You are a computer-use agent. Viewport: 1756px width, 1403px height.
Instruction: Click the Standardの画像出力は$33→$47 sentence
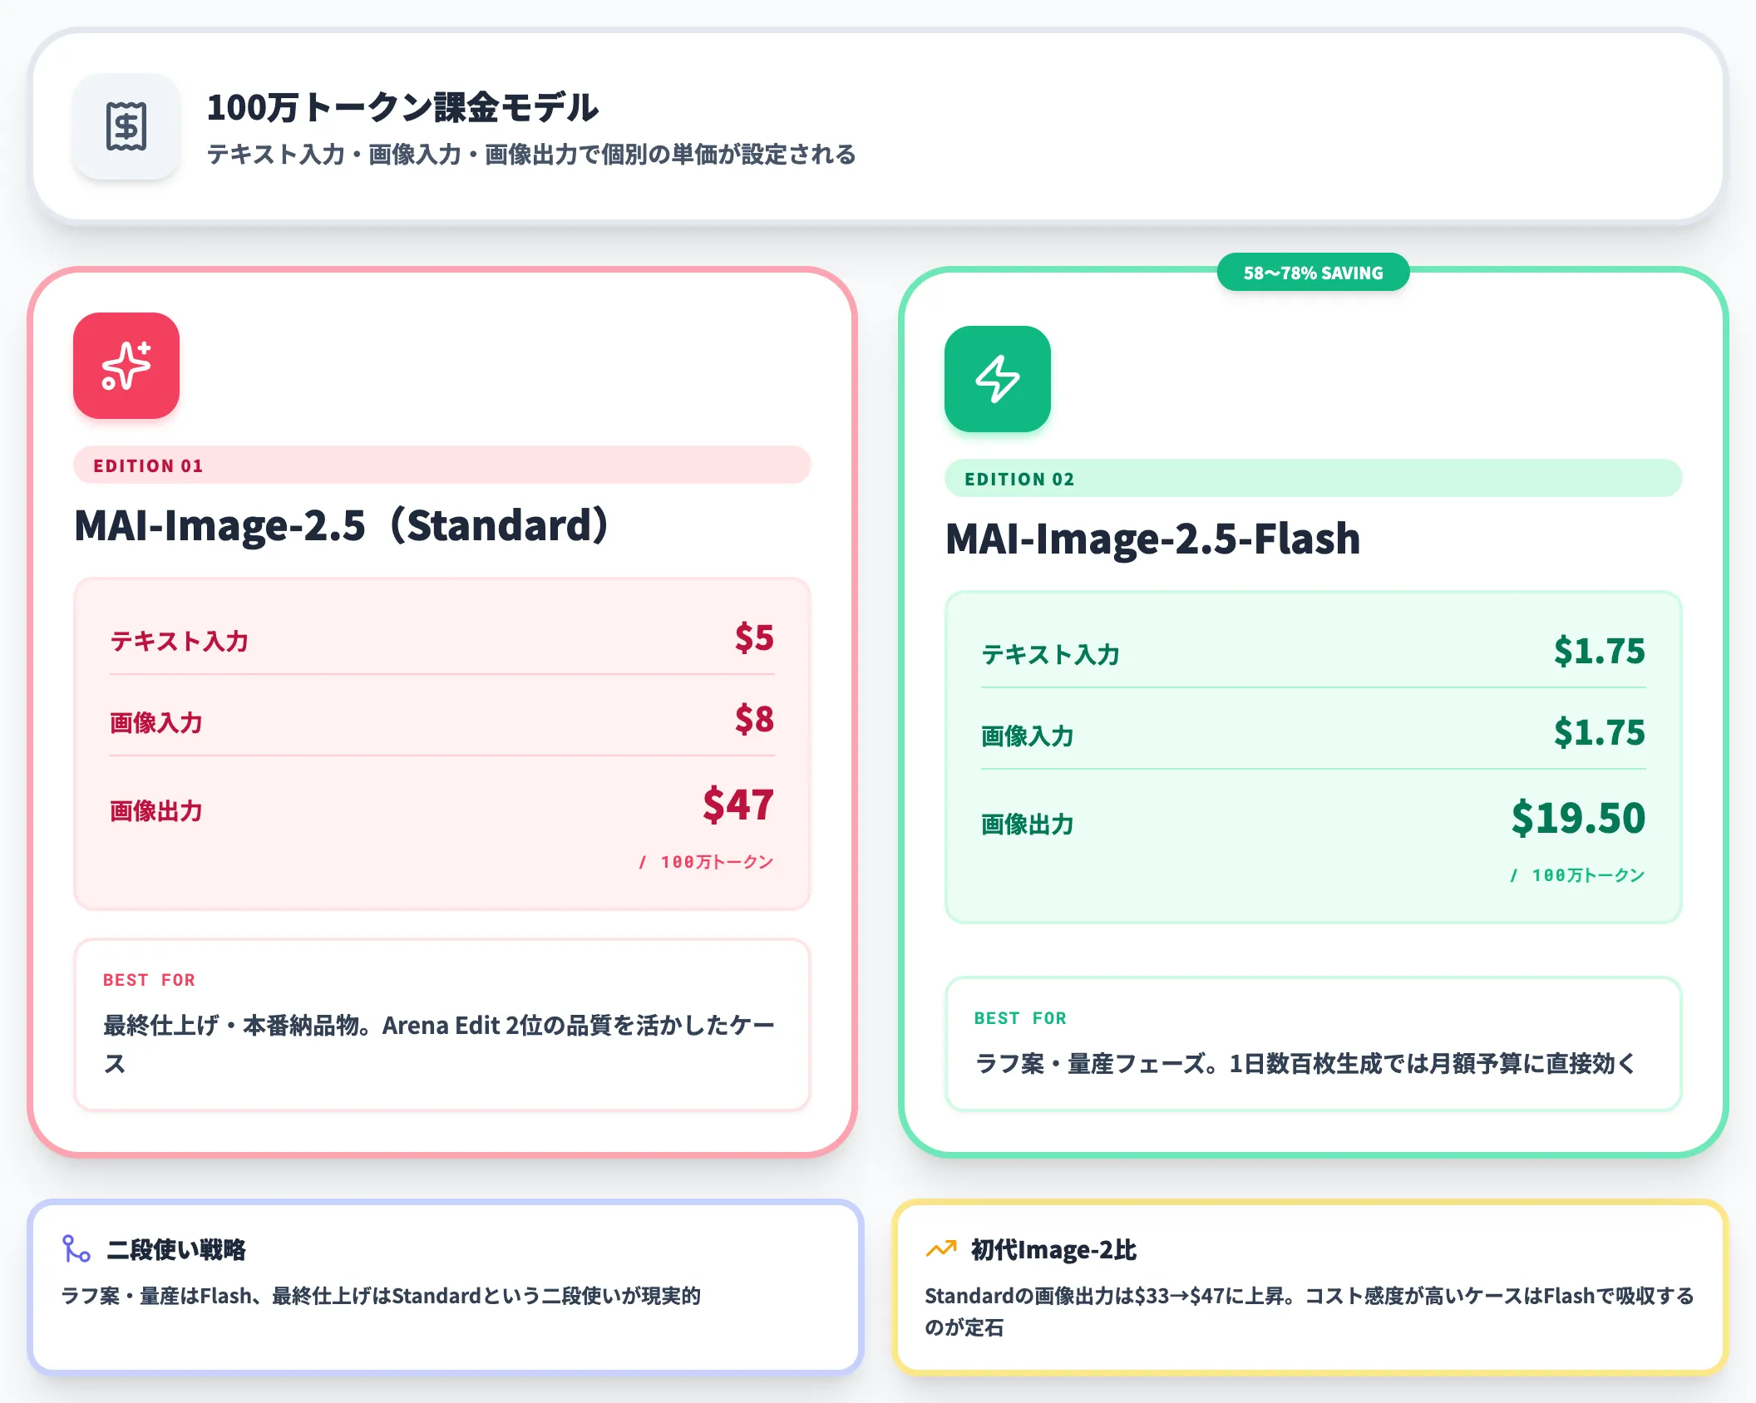coord(1310,1312)
